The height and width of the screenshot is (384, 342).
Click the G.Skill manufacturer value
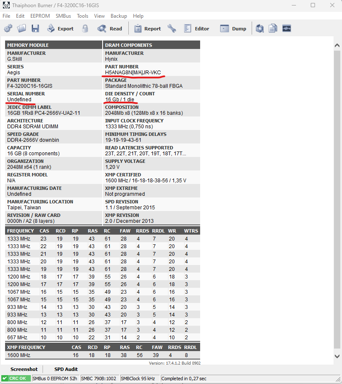[x=14, y=59]
